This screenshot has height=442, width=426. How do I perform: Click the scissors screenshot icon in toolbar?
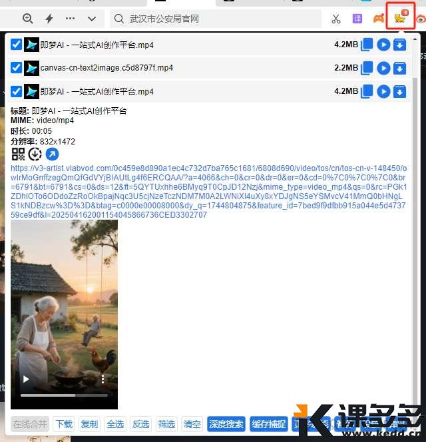[336, 19]
